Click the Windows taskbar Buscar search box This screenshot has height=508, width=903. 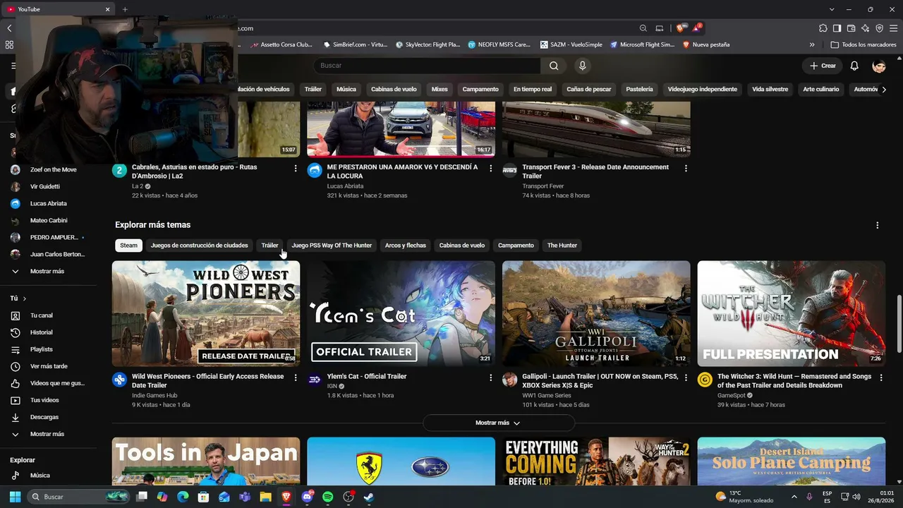[79, 497]
